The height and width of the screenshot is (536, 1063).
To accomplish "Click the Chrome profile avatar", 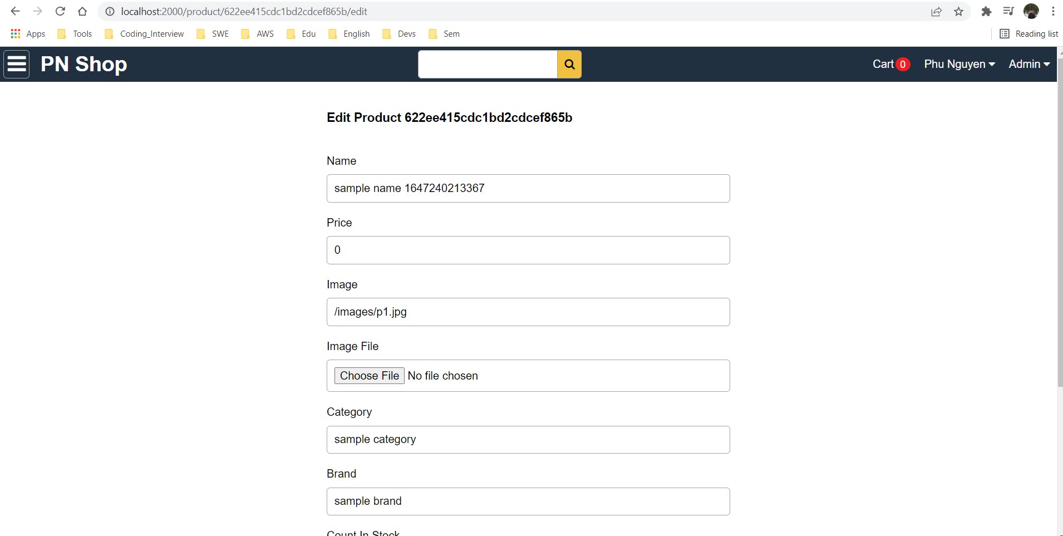I will pos(1031,11).
